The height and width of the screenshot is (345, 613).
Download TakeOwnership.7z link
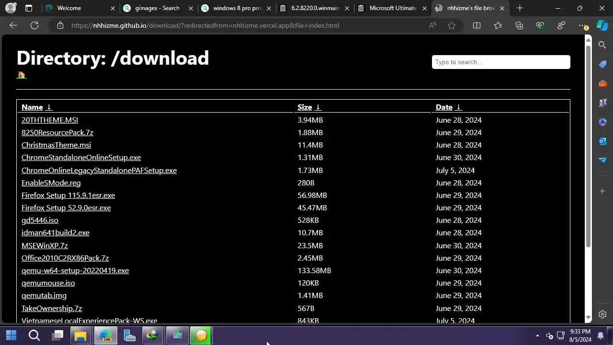(x=52, y=308)
